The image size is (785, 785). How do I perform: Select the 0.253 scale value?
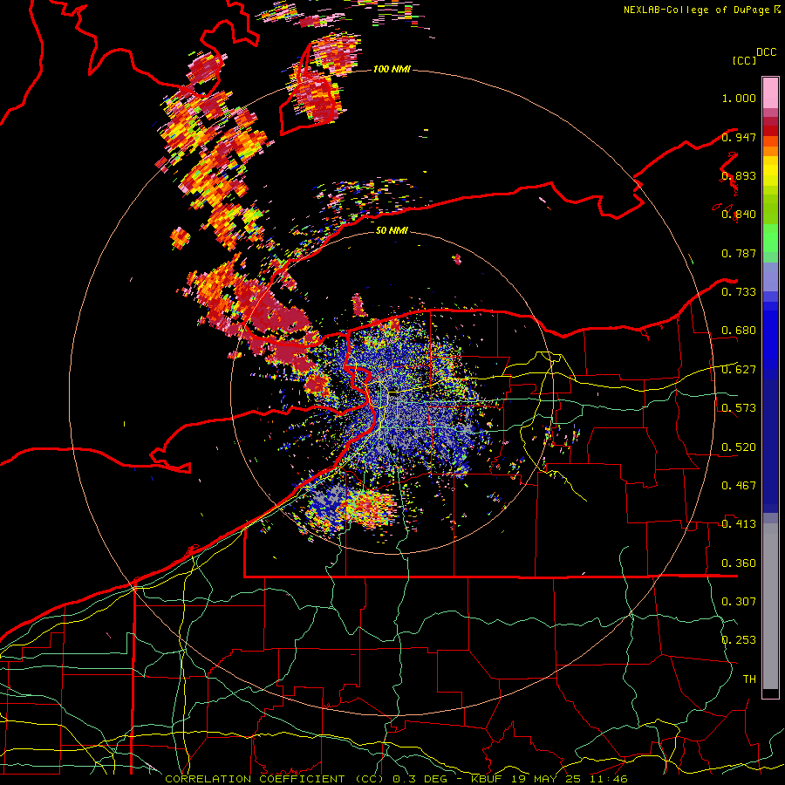click(x=739, y=640)
